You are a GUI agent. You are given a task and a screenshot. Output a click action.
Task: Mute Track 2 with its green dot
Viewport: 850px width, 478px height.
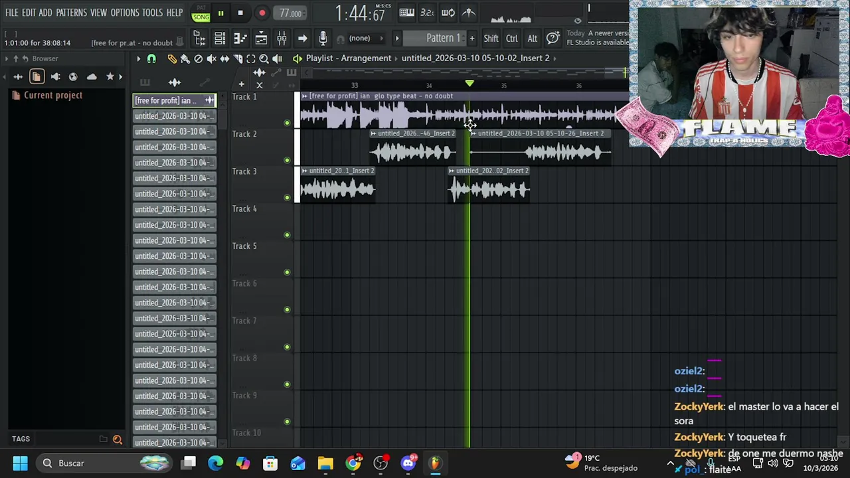(287, 160)
